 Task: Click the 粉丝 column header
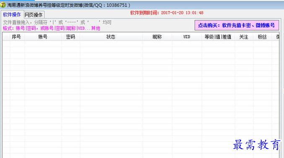(262, 37)
